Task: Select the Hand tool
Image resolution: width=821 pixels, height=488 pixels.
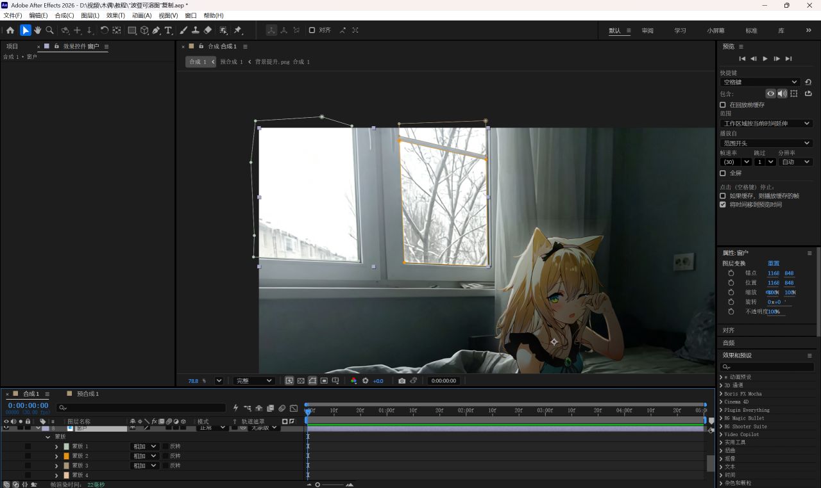Action: point(38,30)
